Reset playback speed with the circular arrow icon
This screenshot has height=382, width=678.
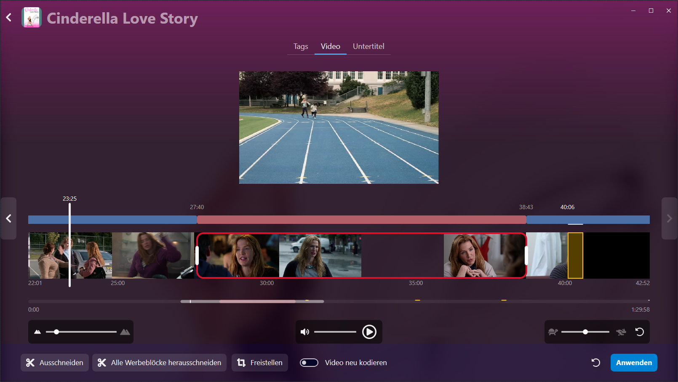point(640,332)
